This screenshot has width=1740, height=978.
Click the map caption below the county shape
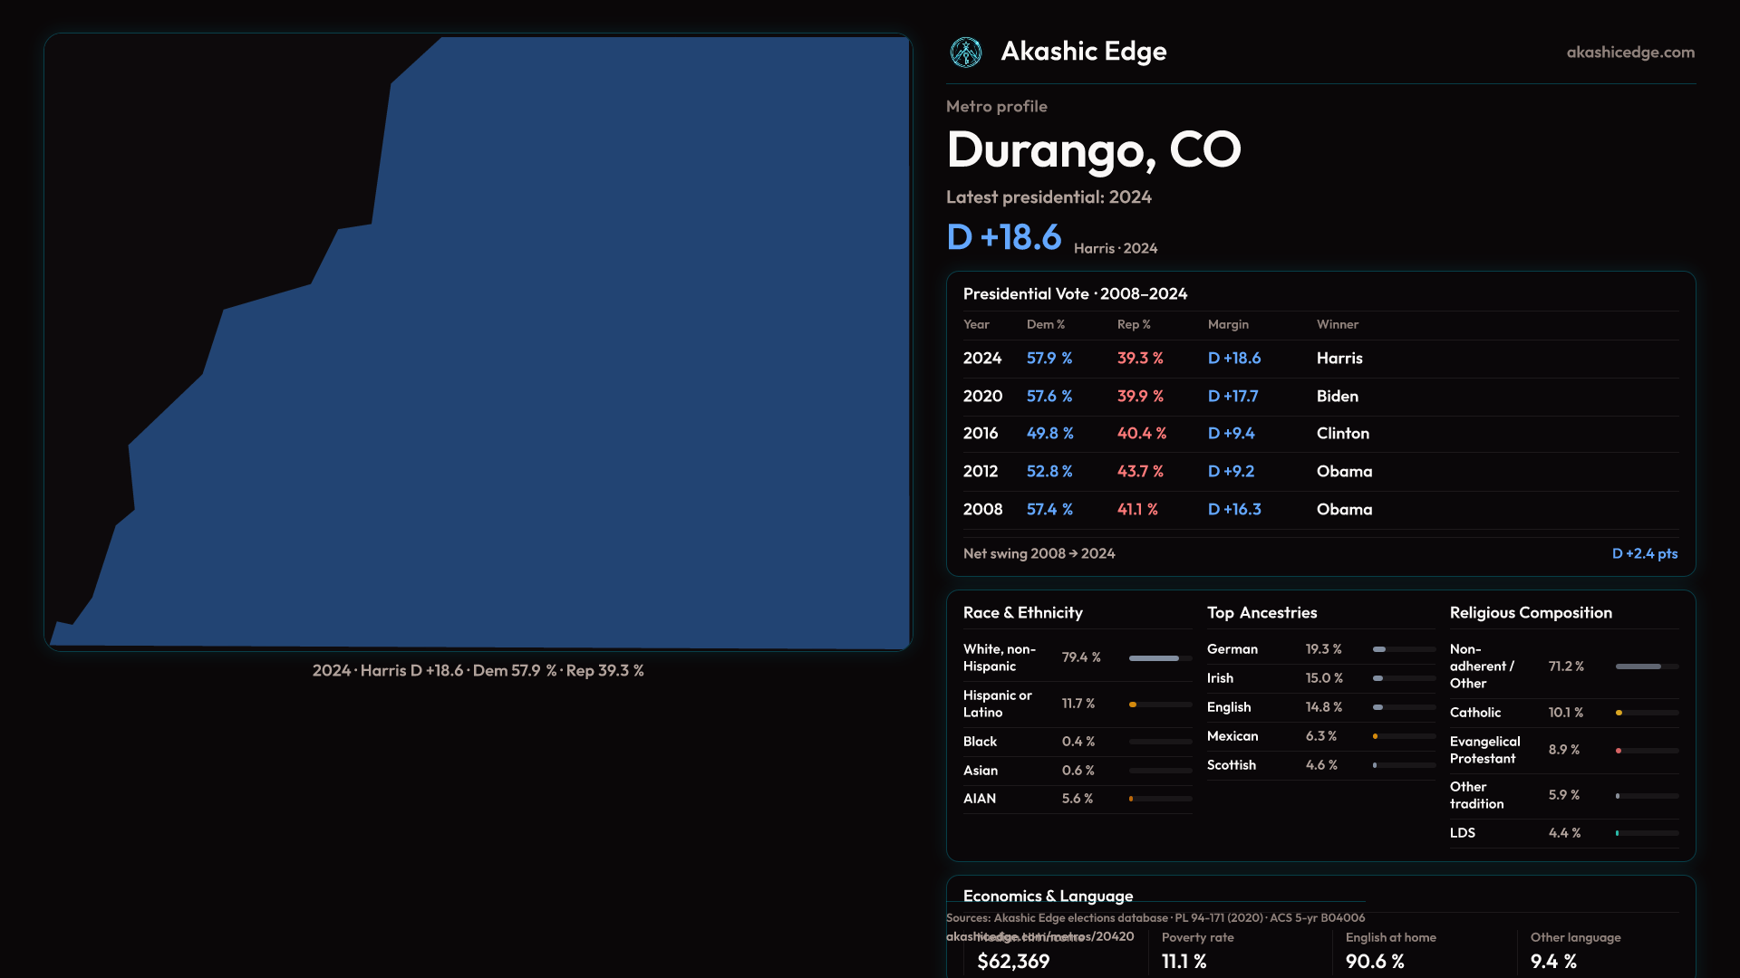478,671
